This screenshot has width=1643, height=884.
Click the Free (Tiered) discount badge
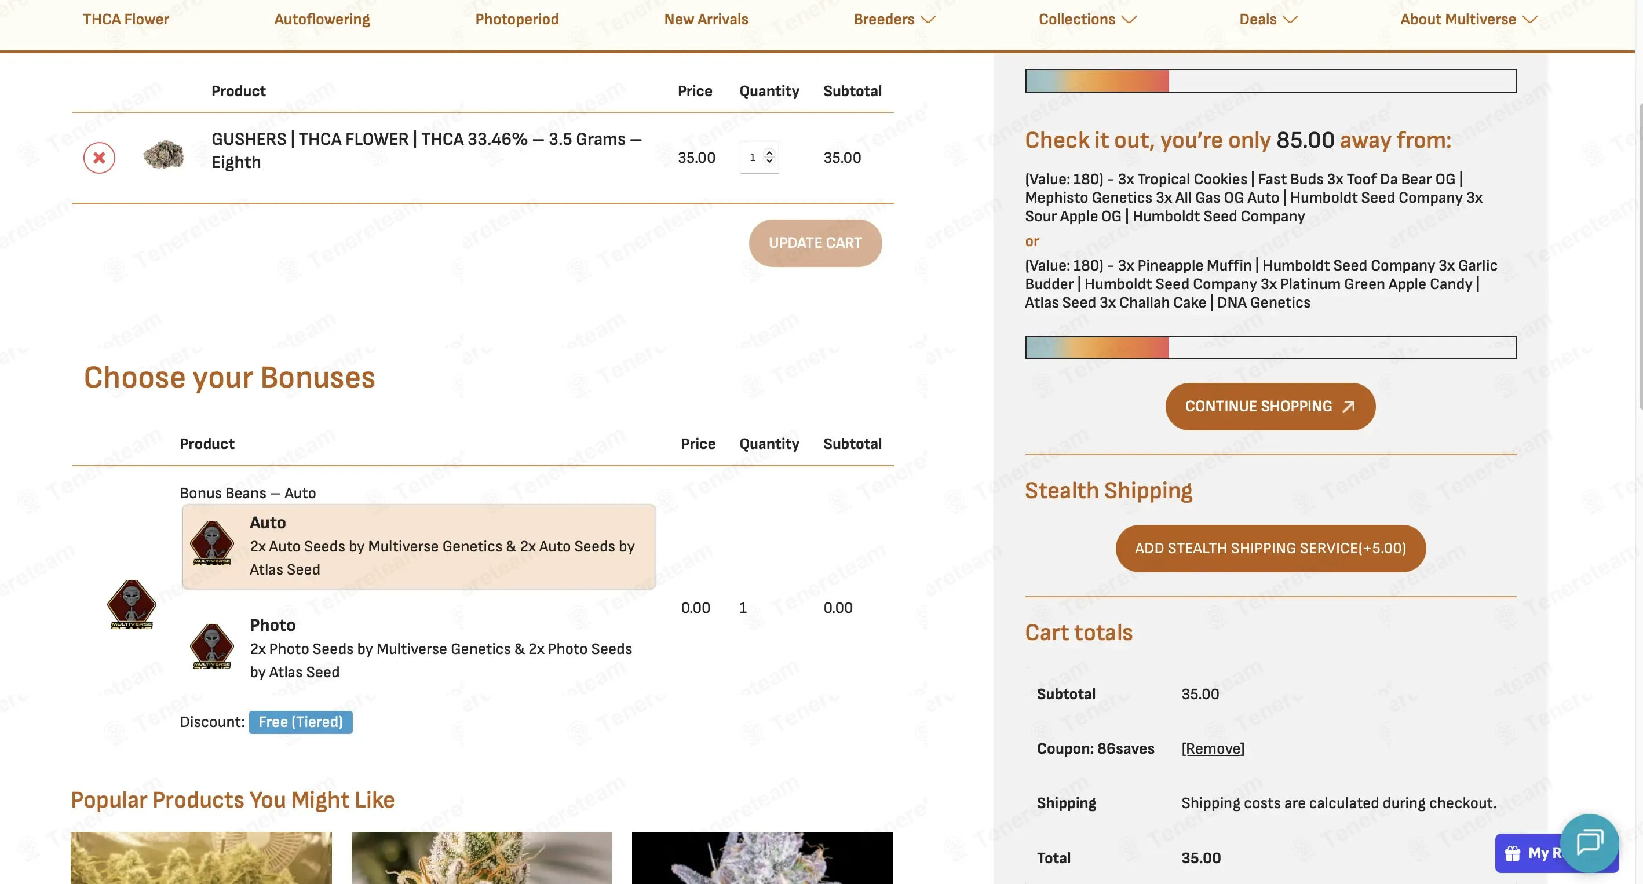[x=301, y=722]
